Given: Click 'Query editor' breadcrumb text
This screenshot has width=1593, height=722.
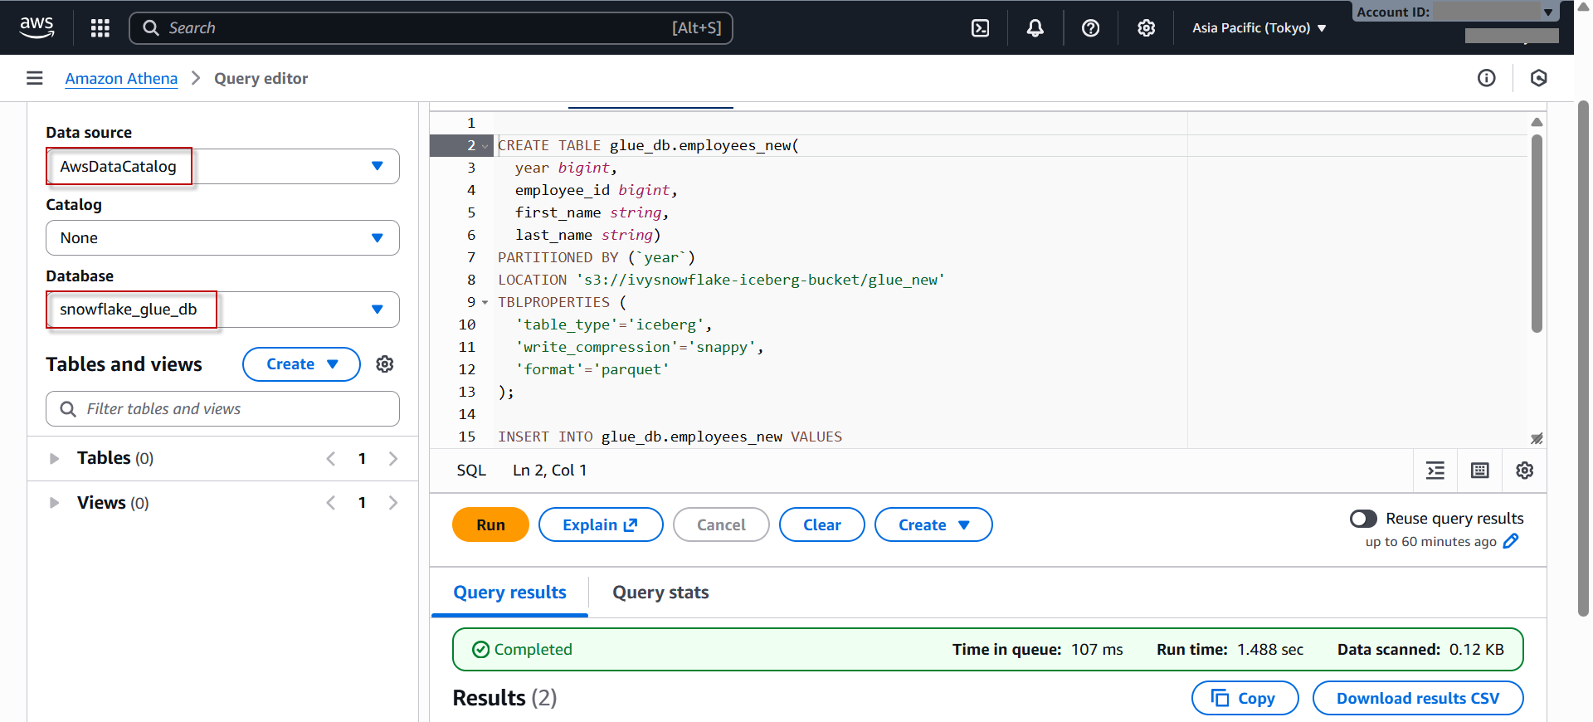Looking at the screenshot, I should (261, 78).
